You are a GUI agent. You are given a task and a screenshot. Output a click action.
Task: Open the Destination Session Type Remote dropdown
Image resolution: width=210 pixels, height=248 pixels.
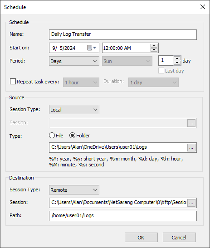coord(74,190)
